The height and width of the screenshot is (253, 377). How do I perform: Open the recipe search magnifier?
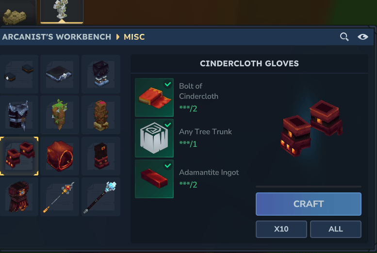tap(344, 37)
